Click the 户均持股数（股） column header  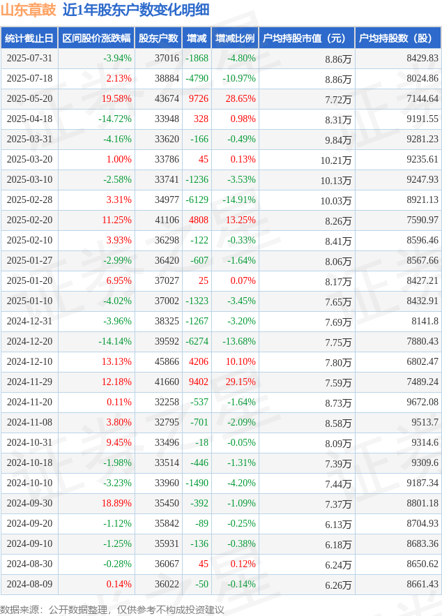click(x=398, y=38)
